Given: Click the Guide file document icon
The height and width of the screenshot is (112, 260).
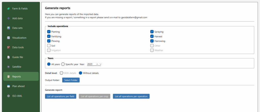Looking at the screenshot, I should 8,57.
